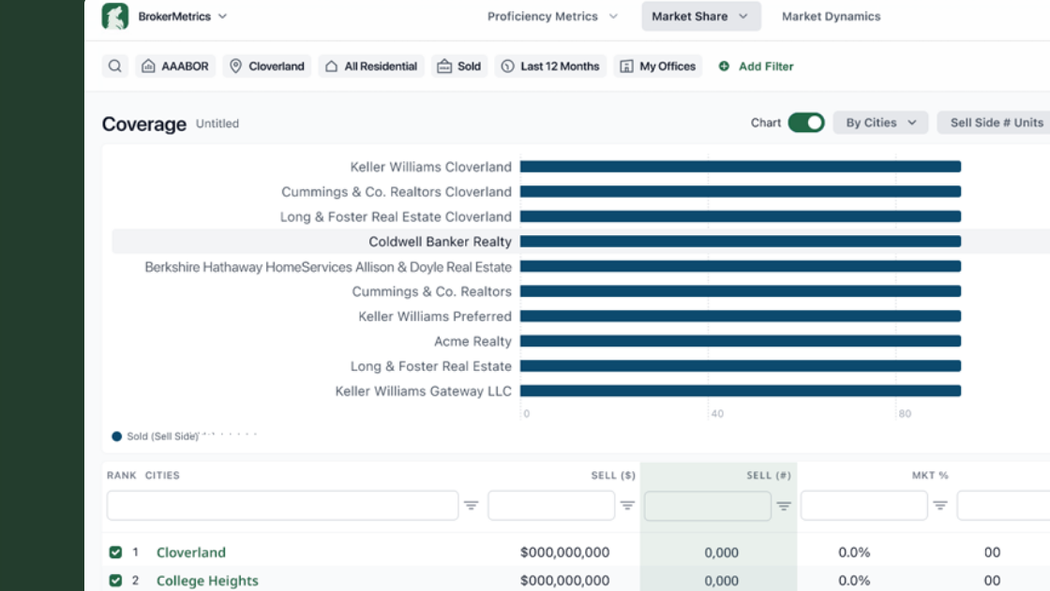The image size is (1050, 591).
Task: Sort by the RANK column header
Action: click(121, 475)
